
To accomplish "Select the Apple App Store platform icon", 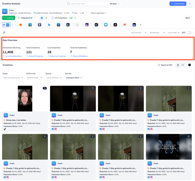I will (42, 18).
